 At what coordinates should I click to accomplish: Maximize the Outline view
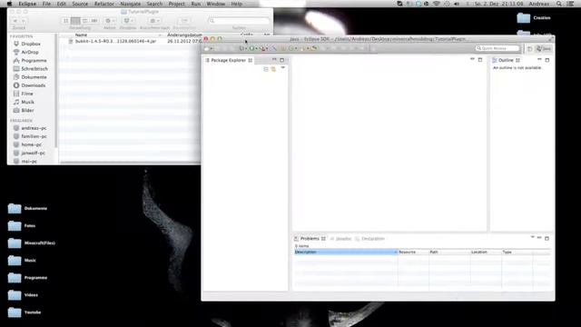click(547, 60)
